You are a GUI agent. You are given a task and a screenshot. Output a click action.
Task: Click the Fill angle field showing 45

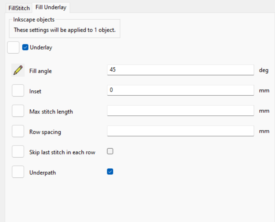click(x=180, y=70)
